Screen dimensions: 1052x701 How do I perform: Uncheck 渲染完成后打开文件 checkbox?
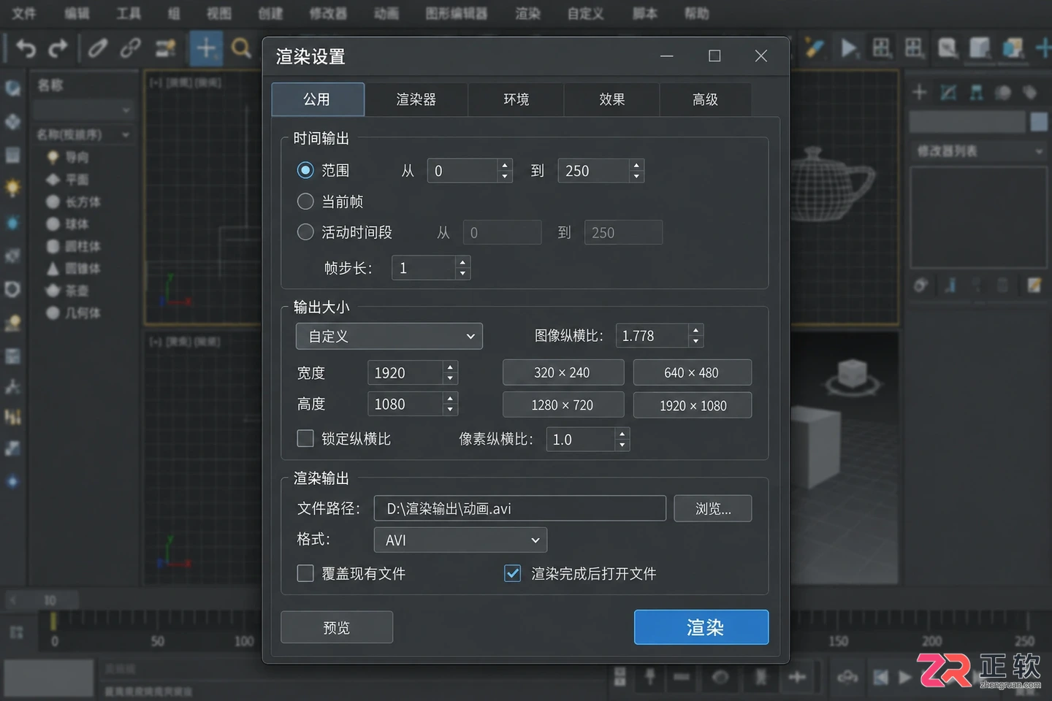pos(513,573)
